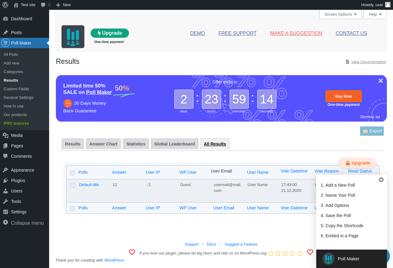The image size is (393, 268).
Task: Click the WordPress logo in admin bar
Action: tap(5, 5)
